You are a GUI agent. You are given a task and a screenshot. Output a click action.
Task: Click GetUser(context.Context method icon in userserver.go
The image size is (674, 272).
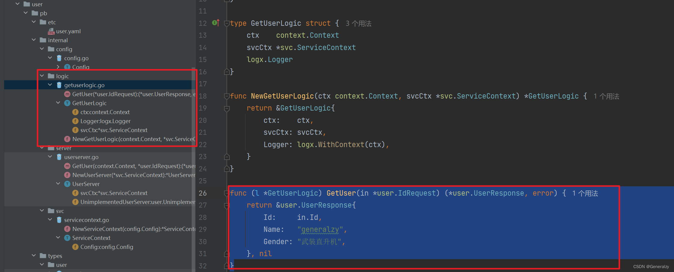[x=67, y=166]
